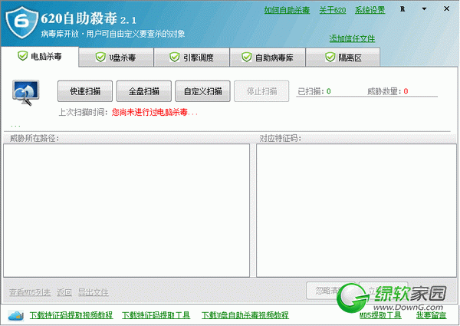Viewport: 460px width, 326px height.
Task: Click the 我要留言 link
Action: click(x=431, y=315)
